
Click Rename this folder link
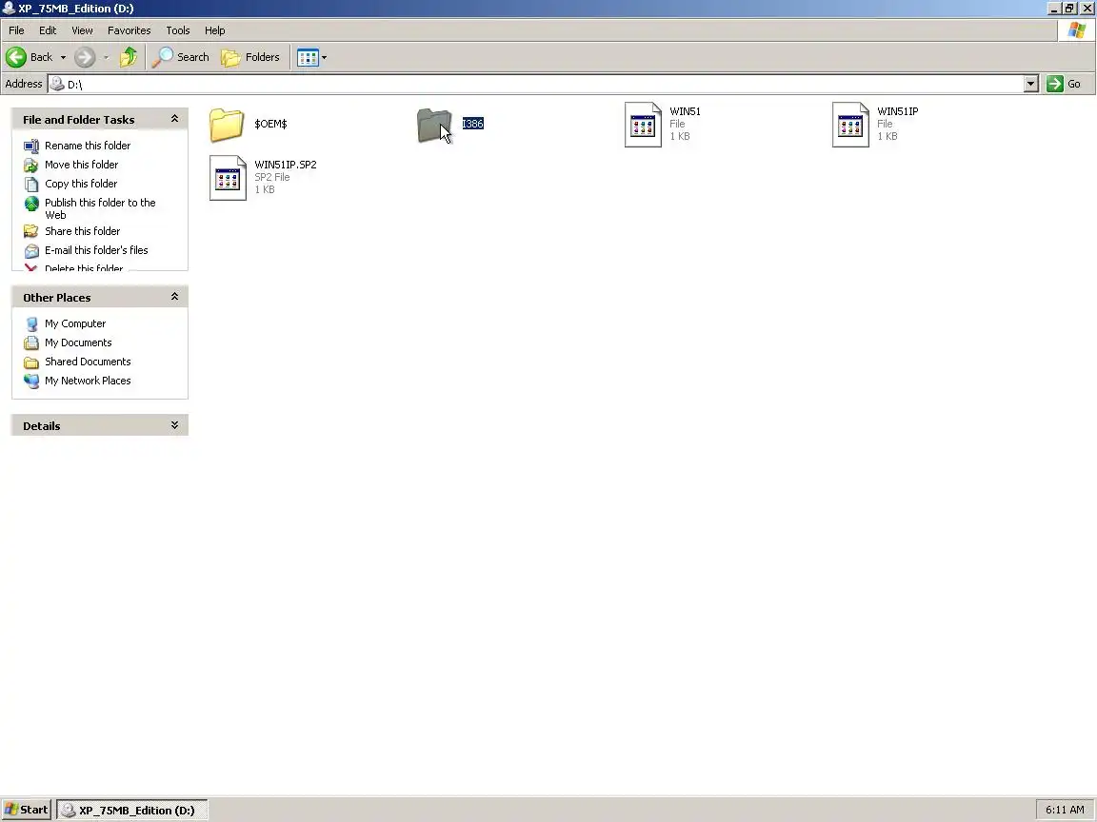(x=88, y=146)
